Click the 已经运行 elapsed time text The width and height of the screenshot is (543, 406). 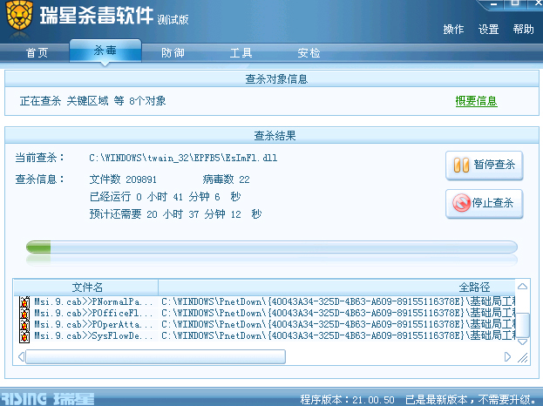(x=165, y=197)
